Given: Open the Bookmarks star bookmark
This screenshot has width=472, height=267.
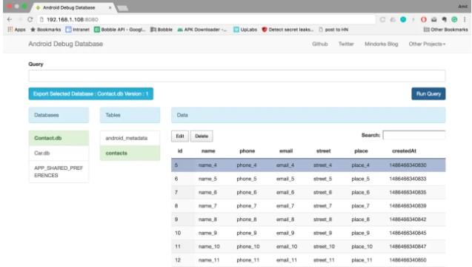Looking at the screenshot, I should click(46, 30).
